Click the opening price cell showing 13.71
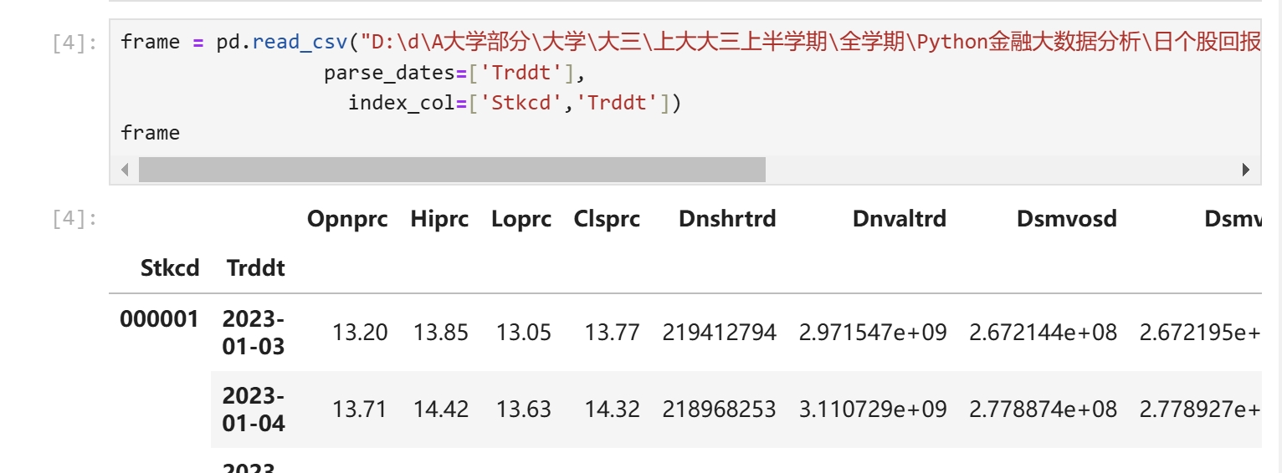This screenshot has height=473, width=1282. 360,409
